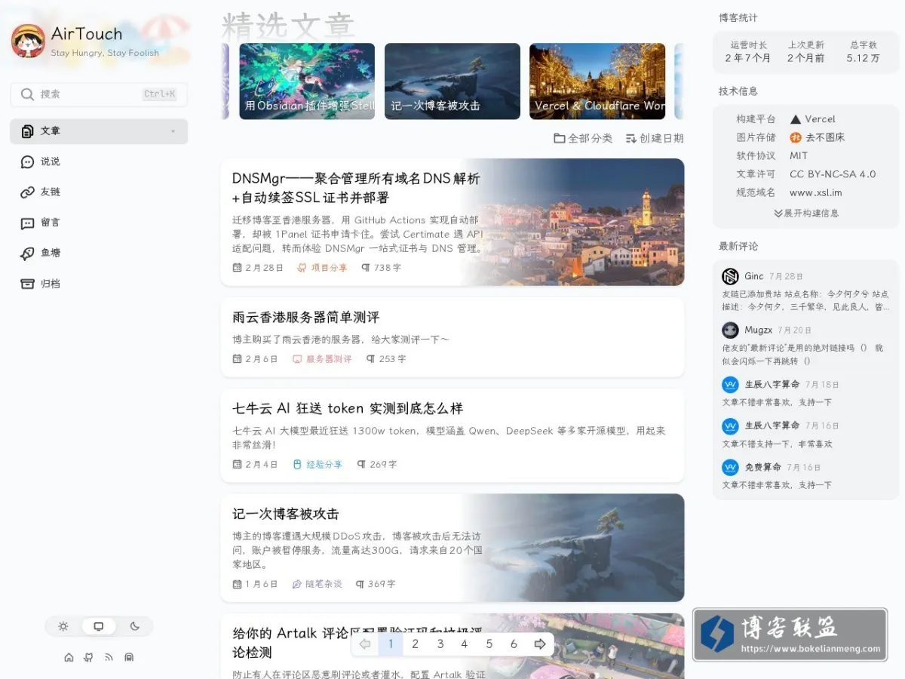Select pagination page 1
Screen dimensions: 905x679
click(x=391, y=644)
